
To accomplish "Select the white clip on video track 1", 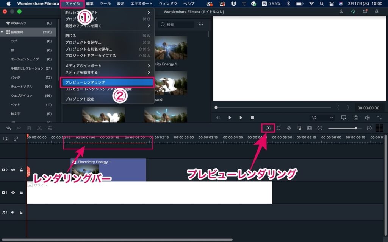I will [149, 192].
